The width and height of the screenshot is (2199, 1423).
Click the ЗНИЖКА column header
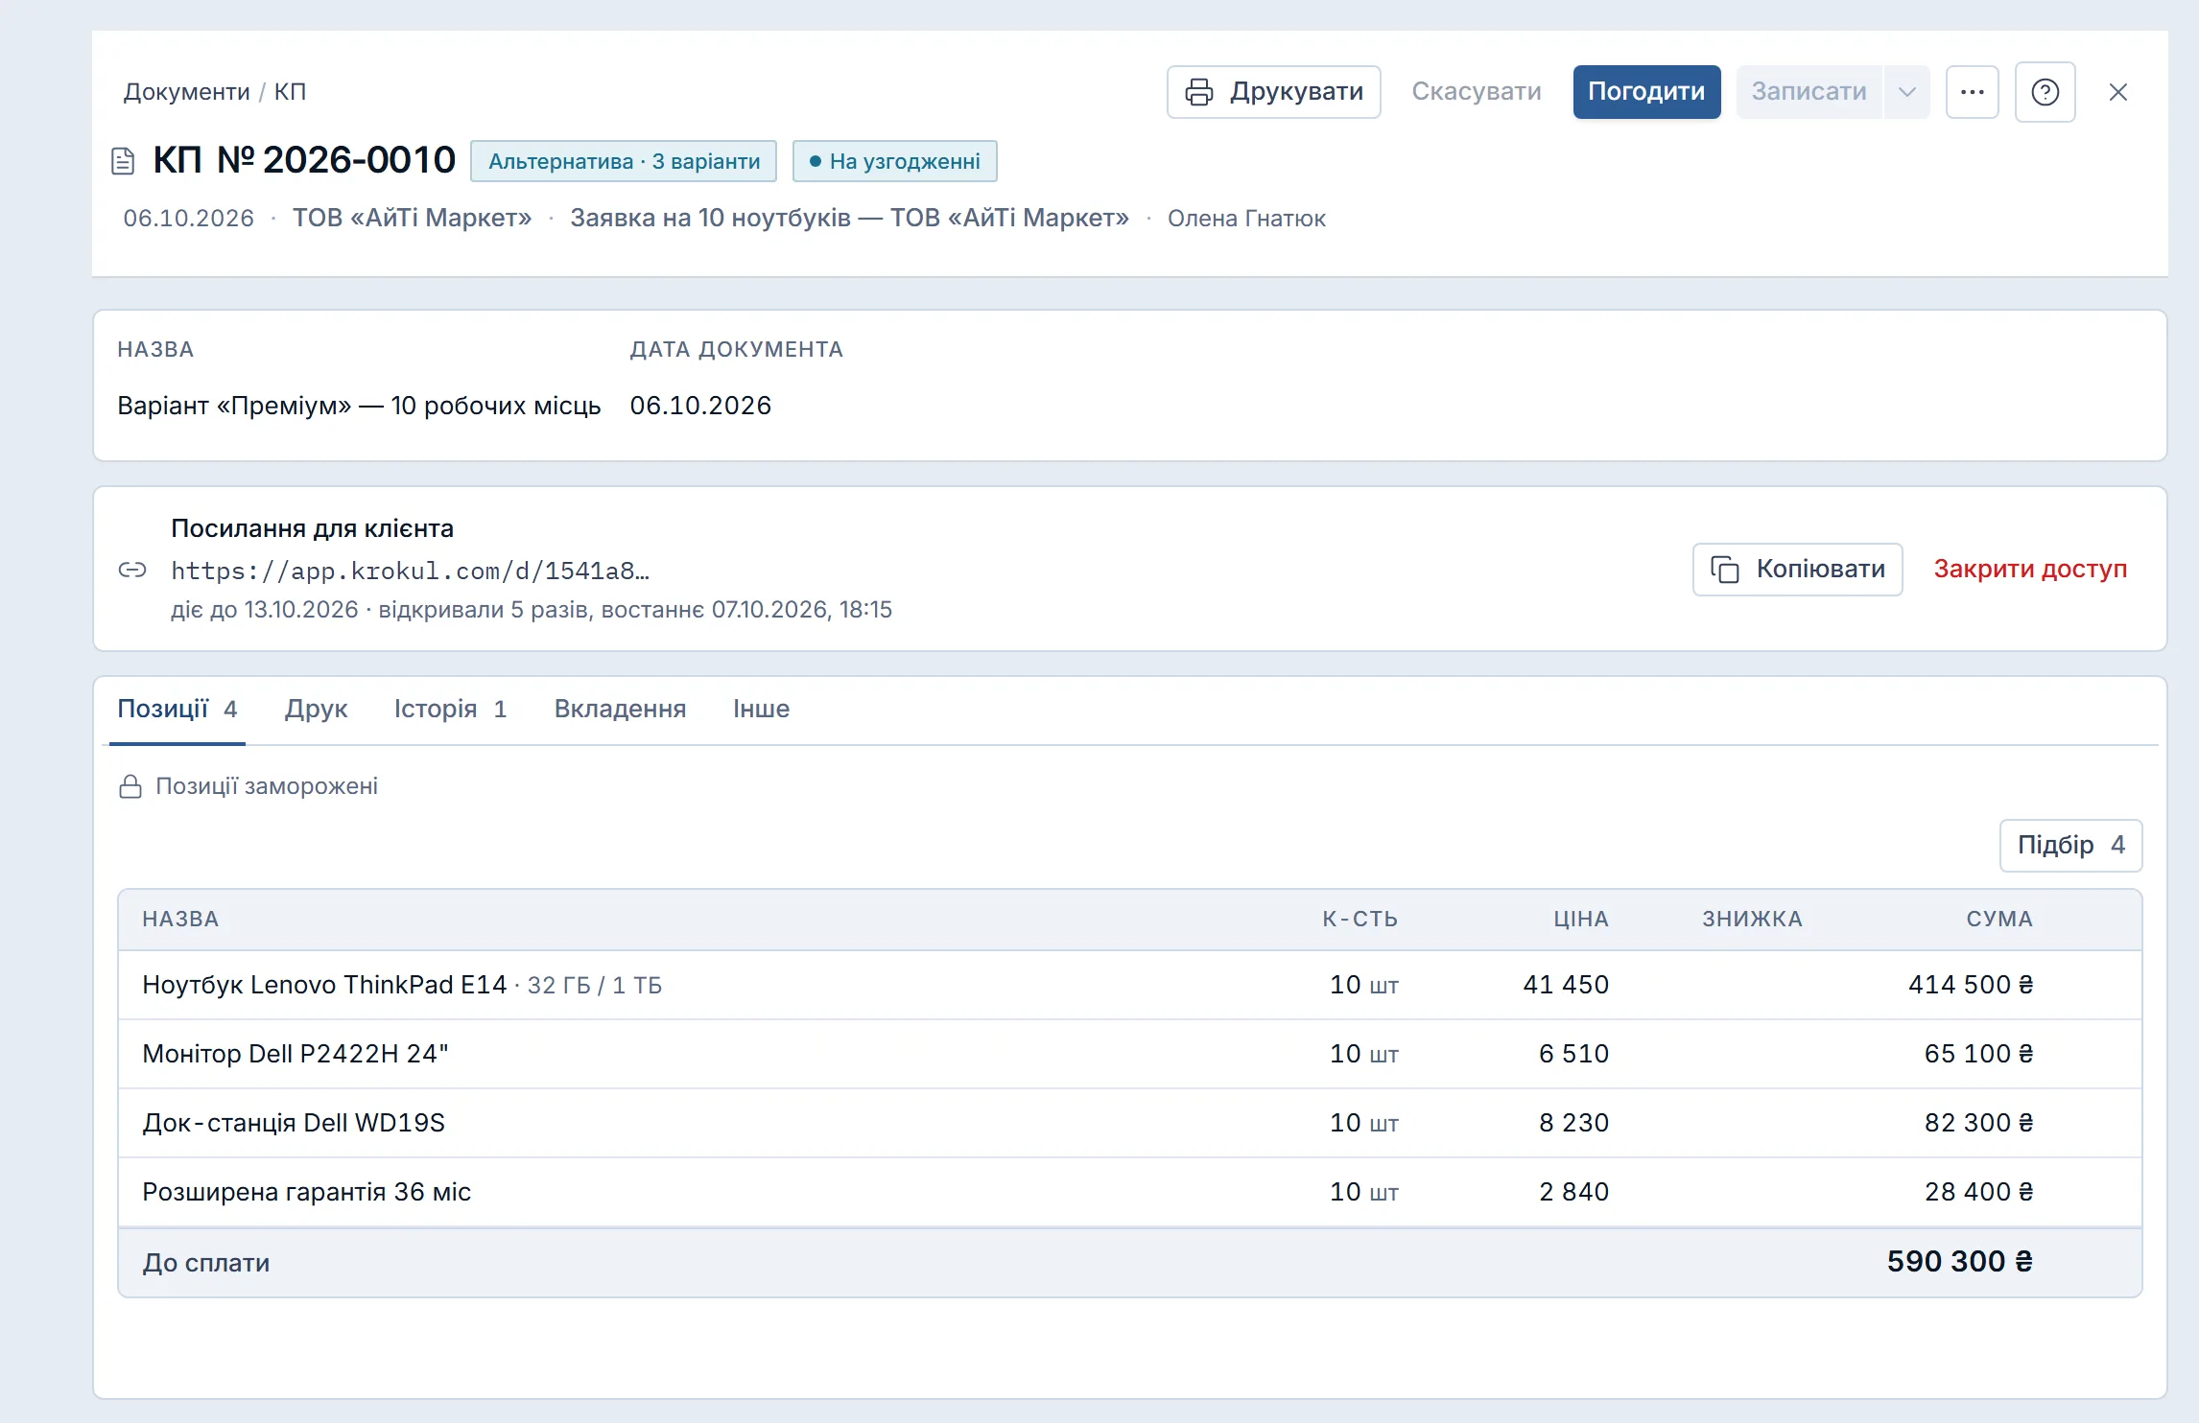1752,920
